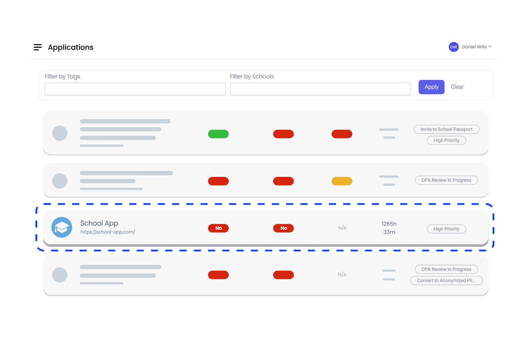
Task: Click Clear to reset filters
Action: click(x=457, y=87)
